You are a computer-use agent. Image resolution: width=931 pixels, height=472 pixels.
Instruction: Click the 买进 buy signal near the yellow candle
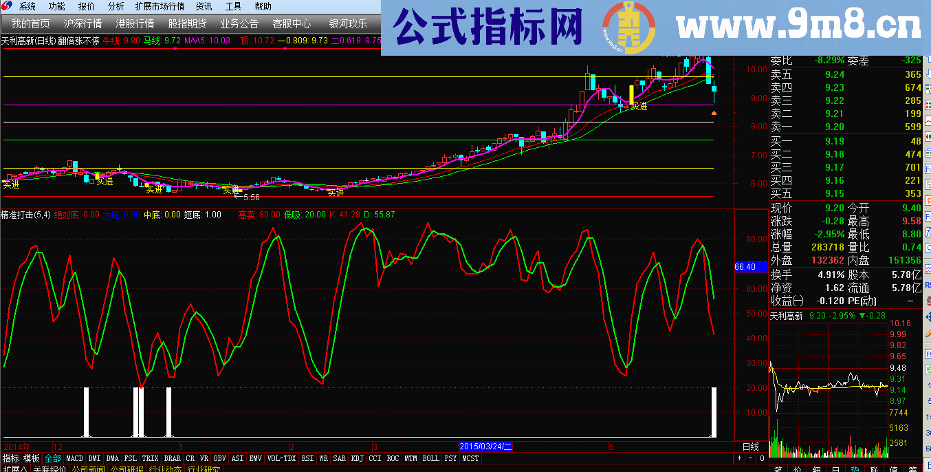[639, 107]
